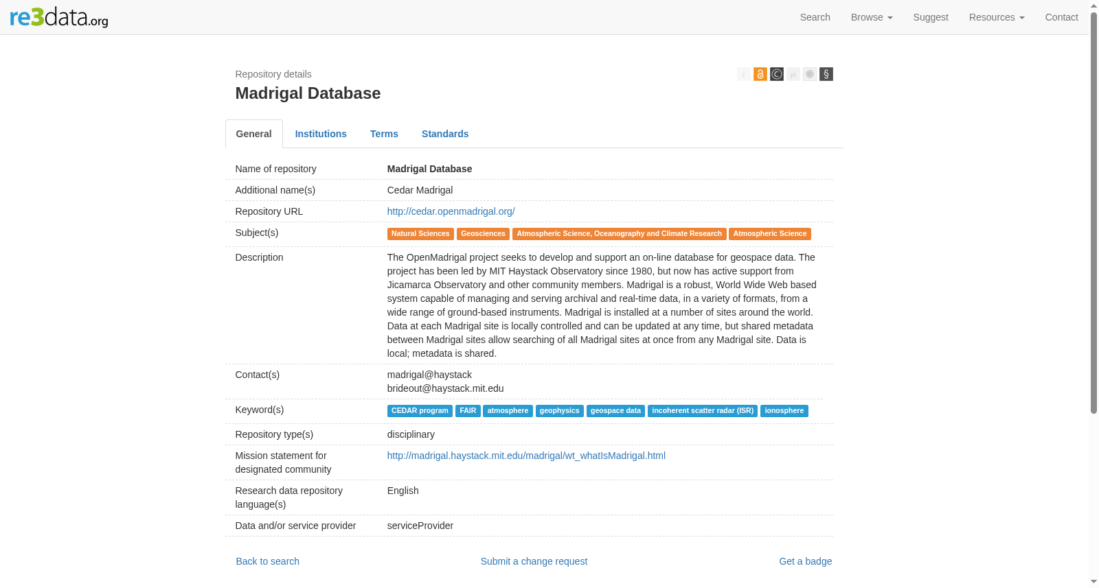Click the section sign policy icon
The image size is (1099, 588).
826,74
